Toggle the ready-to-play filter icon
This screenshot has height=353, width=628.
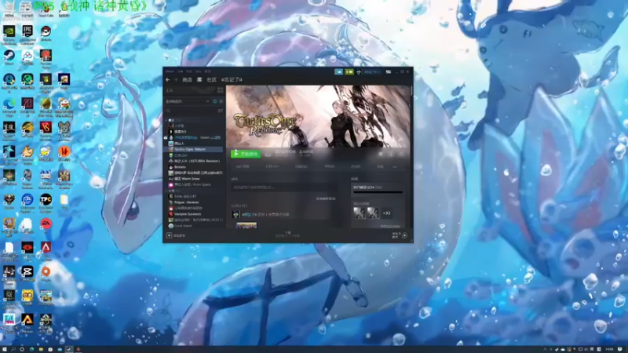point(221,102)
